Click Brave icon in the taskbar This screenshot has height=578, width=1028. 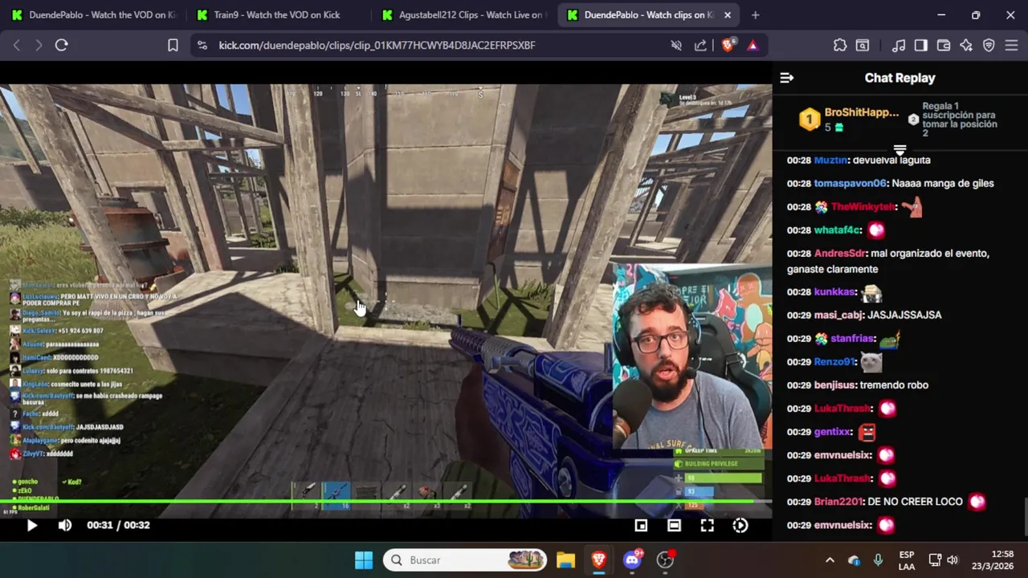(599, 560)
